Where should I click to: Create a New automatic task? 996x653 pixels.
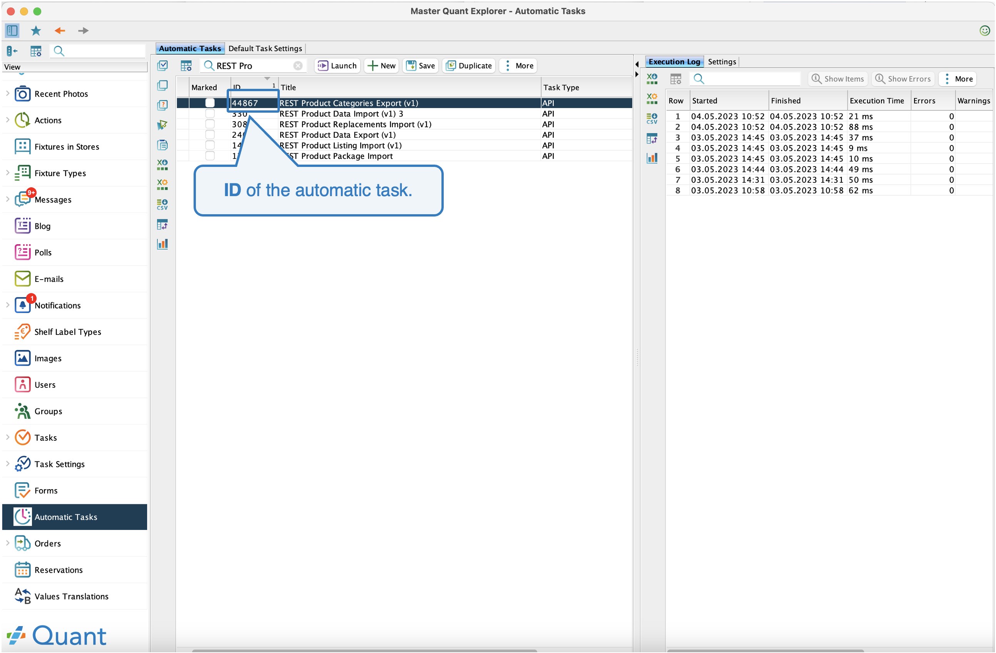[381, 66]
